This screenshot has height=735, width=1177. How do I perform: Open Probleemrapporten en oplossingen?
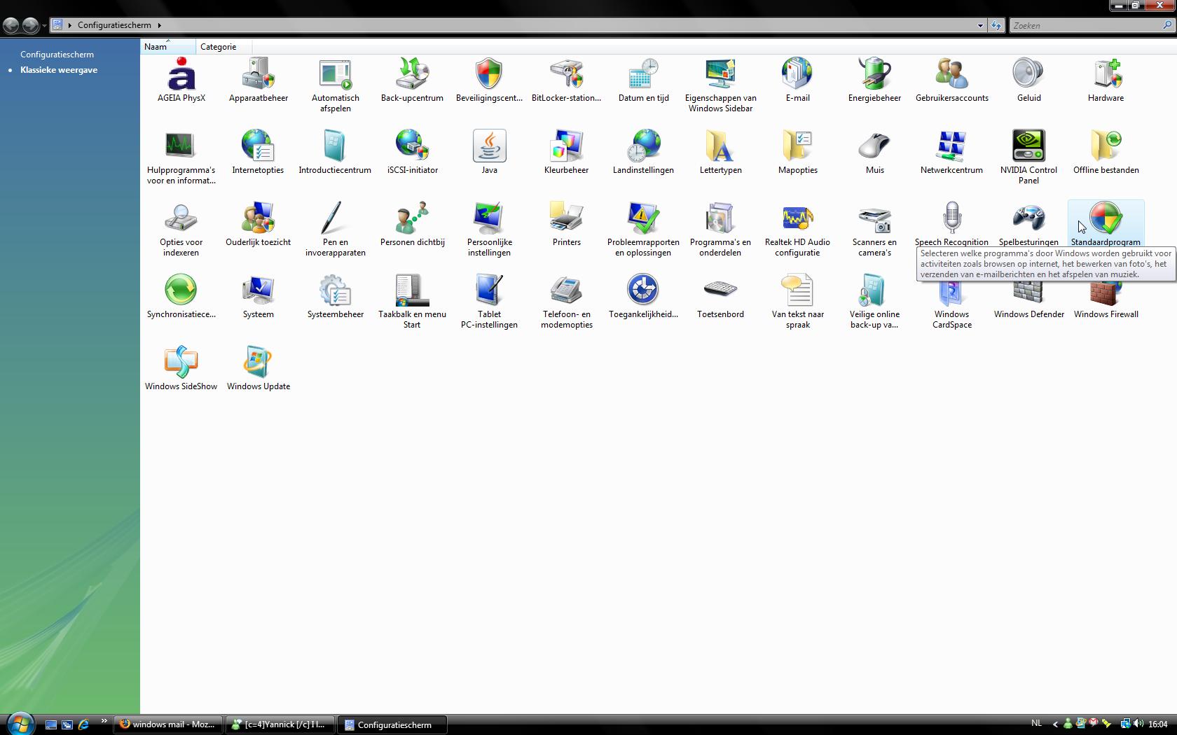(x=643, y=230)
